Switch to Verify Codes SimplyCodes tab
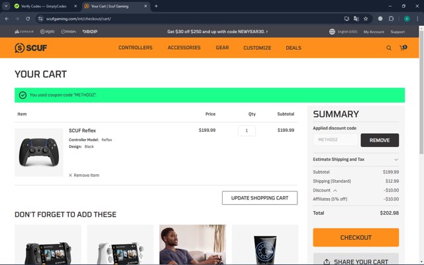 [x=44, y=6]
